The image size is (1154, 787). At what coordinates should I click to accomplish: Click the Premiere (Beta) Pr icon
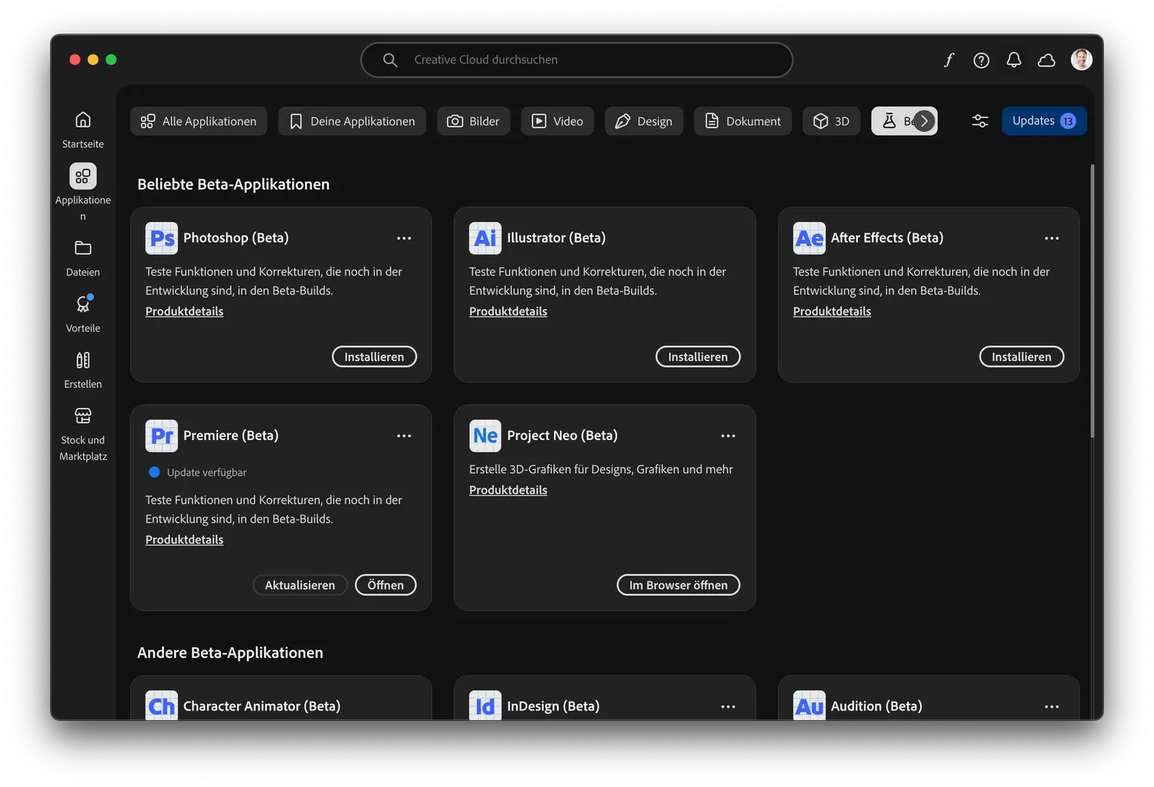pyautogui.click(x=161, y=436)
